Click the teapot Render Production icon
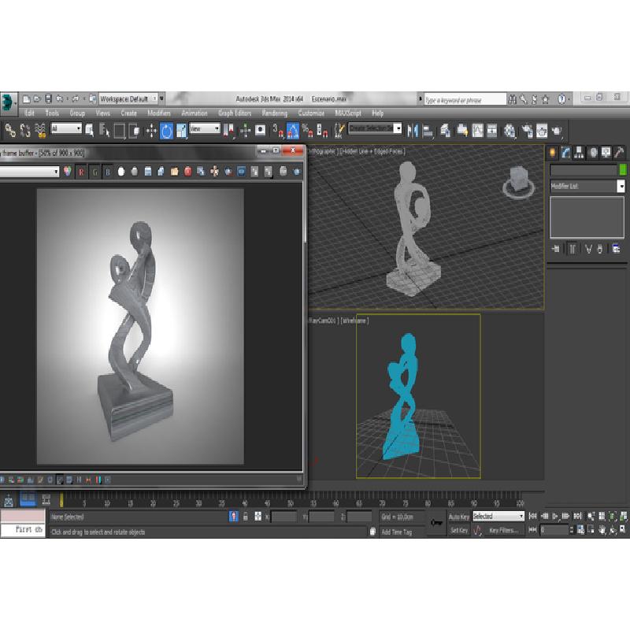 [x=557, y=130]
